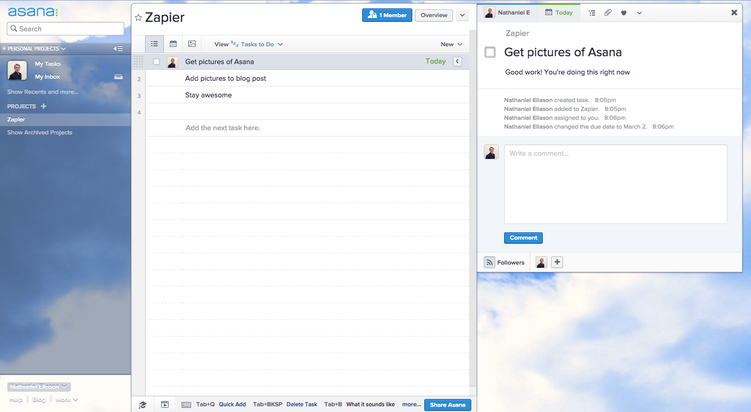
Task: Click the Zapier project title
Action: [x=165, y=18]
